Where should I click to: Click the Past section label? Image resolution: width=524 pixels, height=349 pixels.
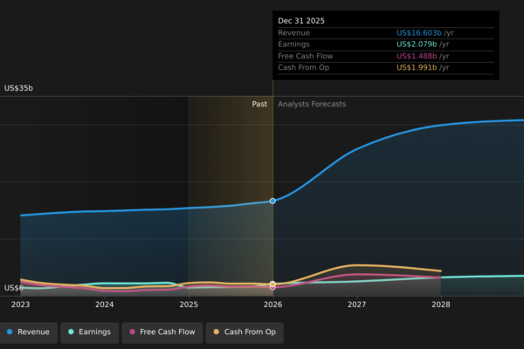(259, 104)
